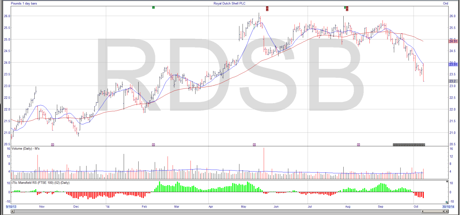Click the 'May' month label on time axis

(x=244, y=207)
